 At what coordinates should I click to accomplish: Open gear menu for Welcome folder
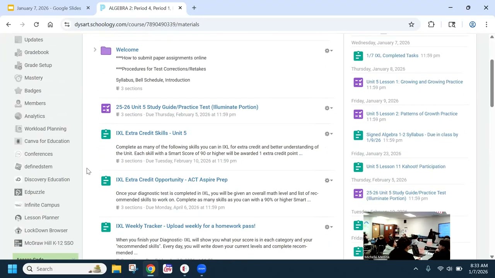(x=329, y=51)
